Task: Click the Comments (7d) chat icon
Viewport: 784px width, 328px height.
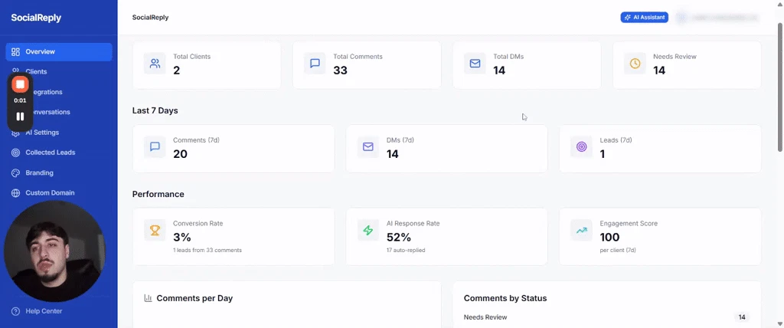Action: click(x=155, y=146)
